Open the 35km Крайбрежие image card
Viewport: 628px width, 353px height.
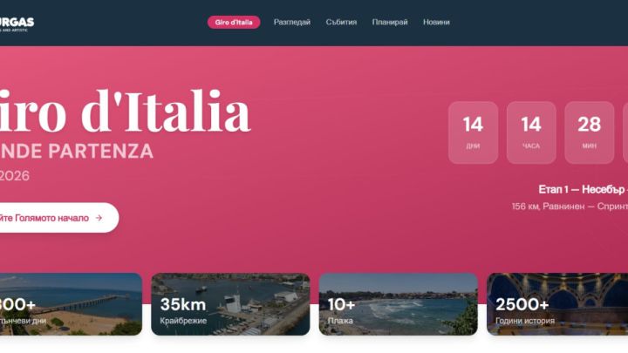(x=230, y=304)
